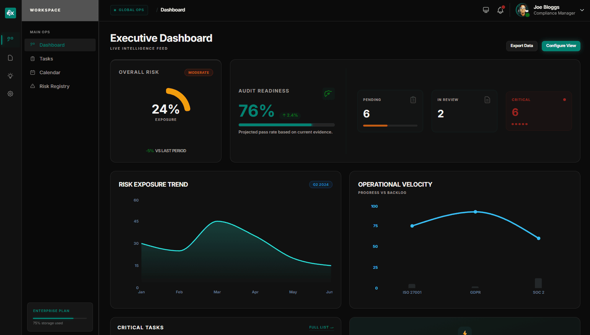Image resolution: width=590 pixels, height=335 pixels.
Task: Click the Export Data button
Action: coord(522,46)
